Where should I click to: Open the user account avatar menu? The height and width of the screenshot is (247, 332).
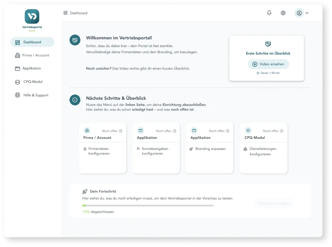299,13
